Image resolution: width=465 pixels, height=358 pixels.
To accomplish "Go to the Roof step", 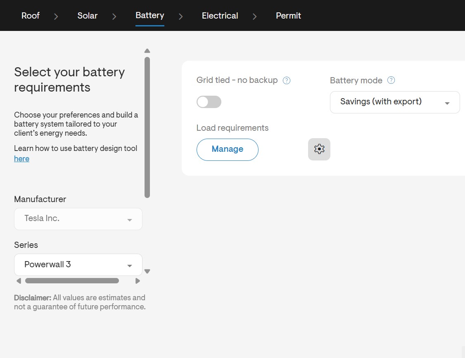I will pyautogui.click(x=31, y=16).
